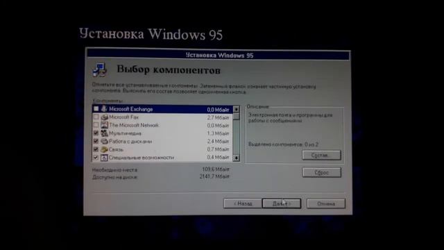Click the 0,7 Мбайт size value
Screen dimensions: 444x250
[x=218, y=149]
